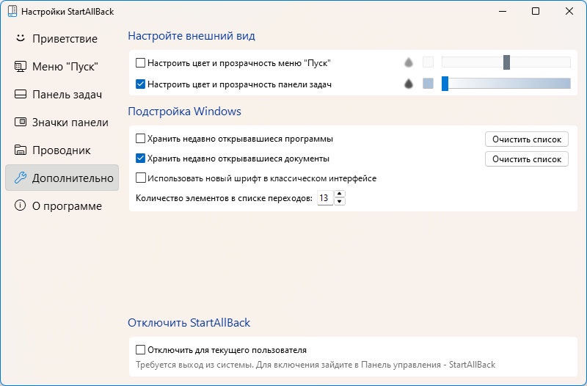Click the start menu color droplet icon

pos(409,62)
